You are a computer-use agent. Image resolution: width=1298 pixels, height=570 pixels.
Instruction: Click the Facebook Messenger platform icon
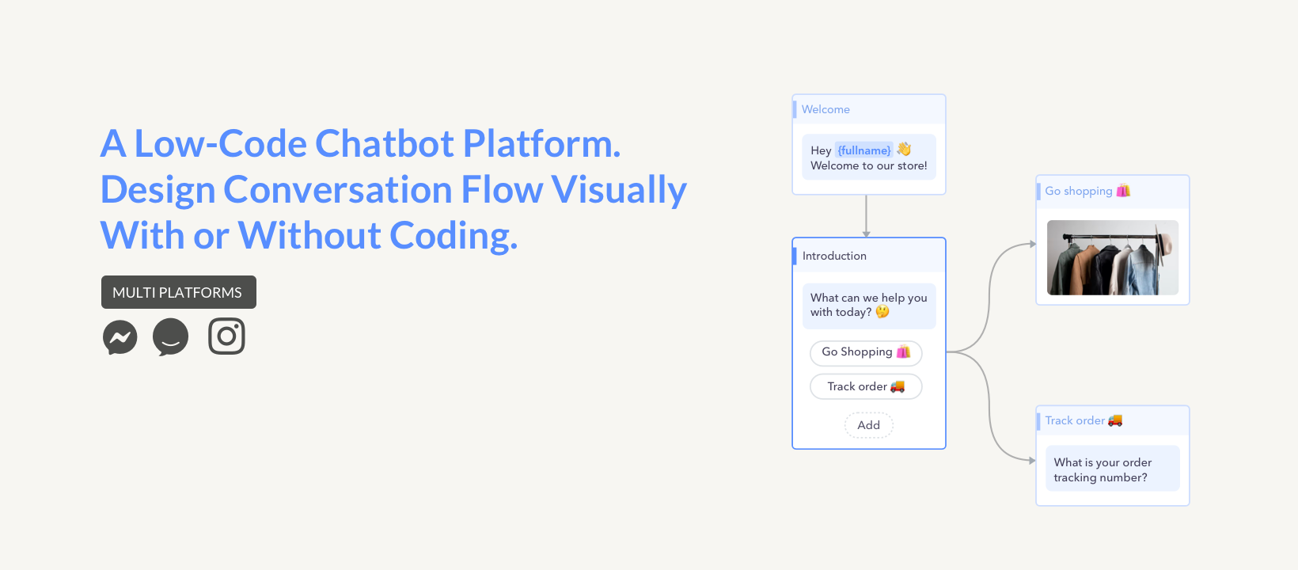(120, 337)
